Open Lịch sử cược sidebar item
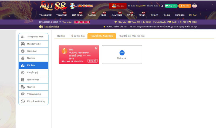 pos(33,80)
